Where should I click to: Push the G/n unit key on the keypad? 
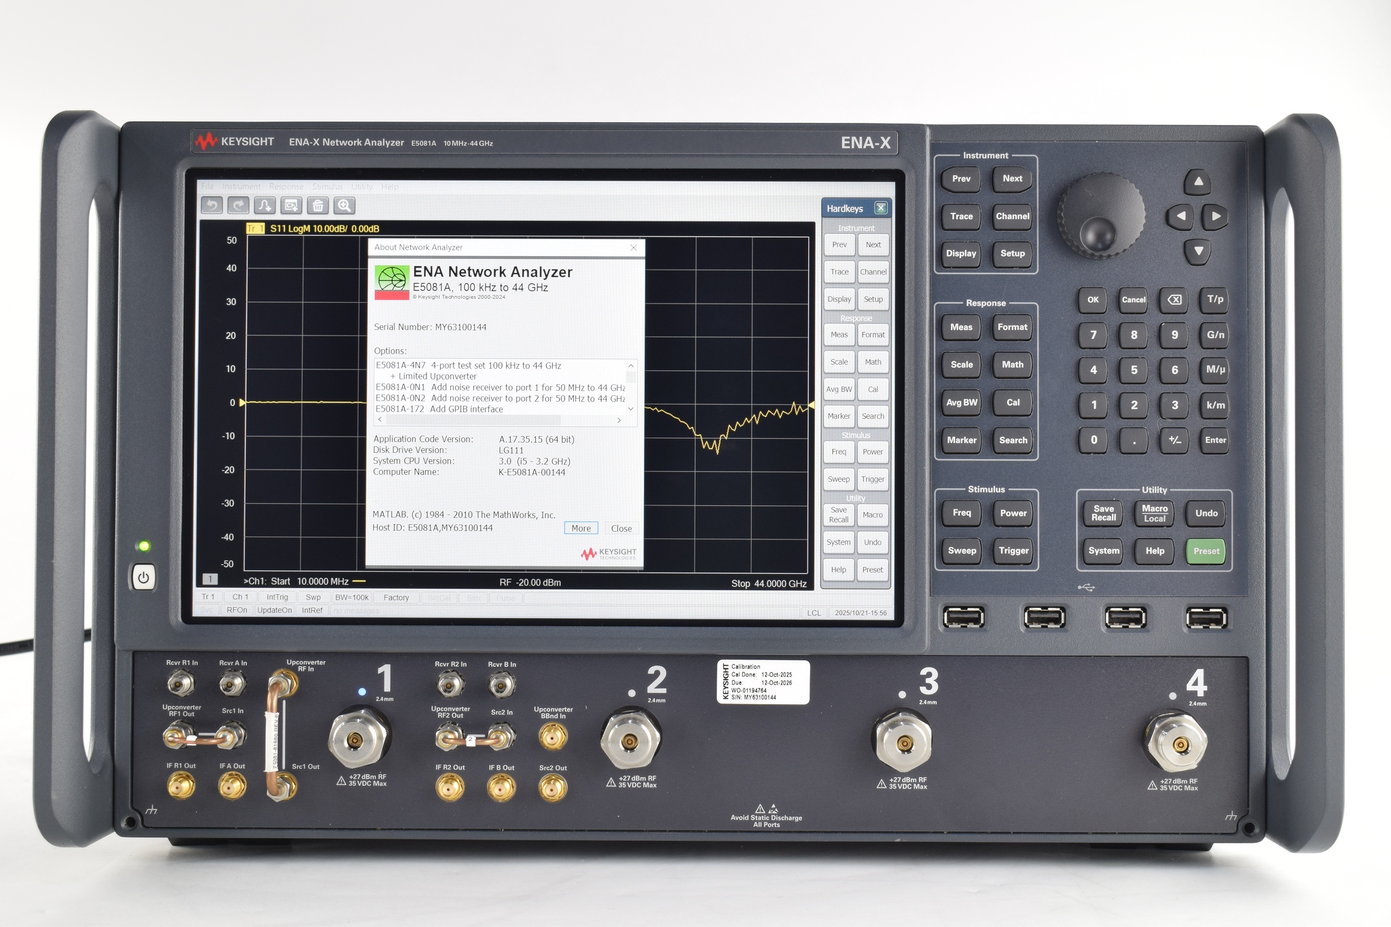tap(1215, 335)
